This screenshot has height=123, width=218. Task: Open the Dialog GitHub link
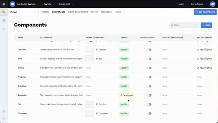tap(206, 68)
